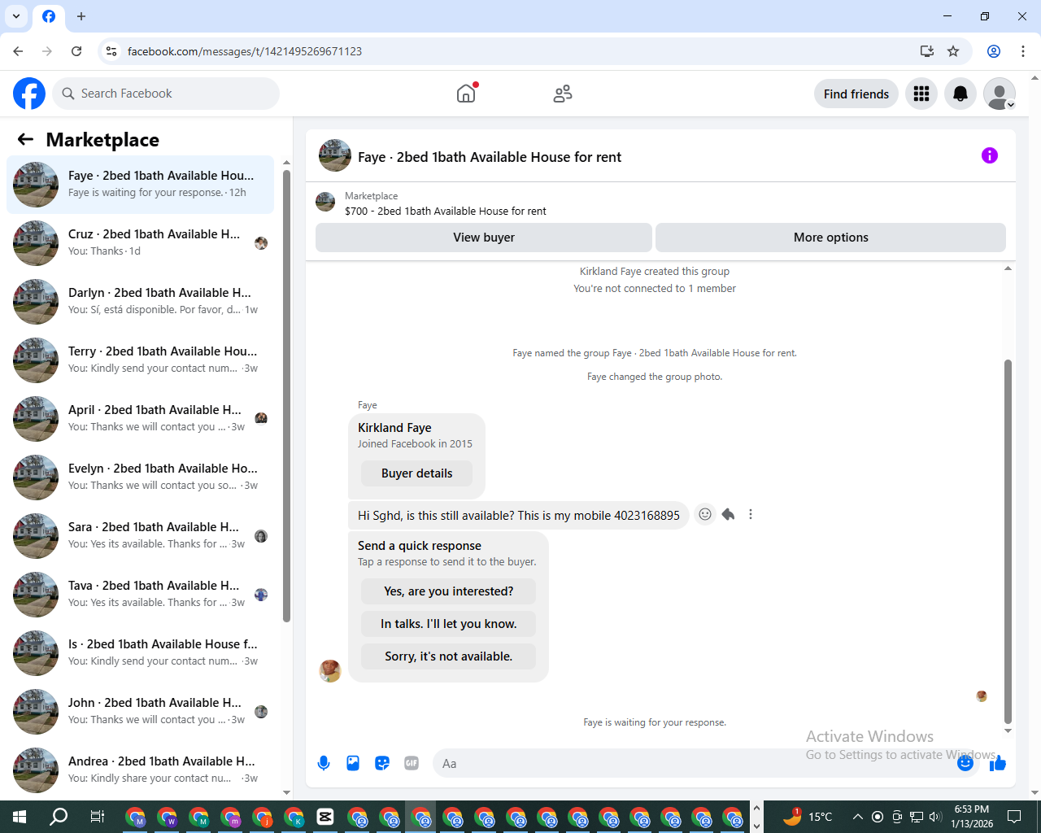Attach a photo using image icon
This screenshot has width=1041, height=833.
(353, 763)
